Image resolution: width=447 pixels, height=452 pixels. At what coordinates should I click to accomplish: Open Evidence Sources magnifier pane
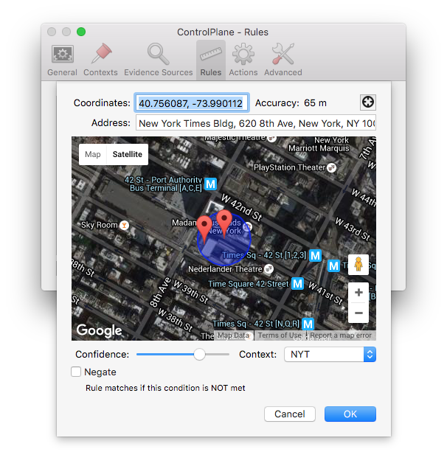tap(158, 60)
